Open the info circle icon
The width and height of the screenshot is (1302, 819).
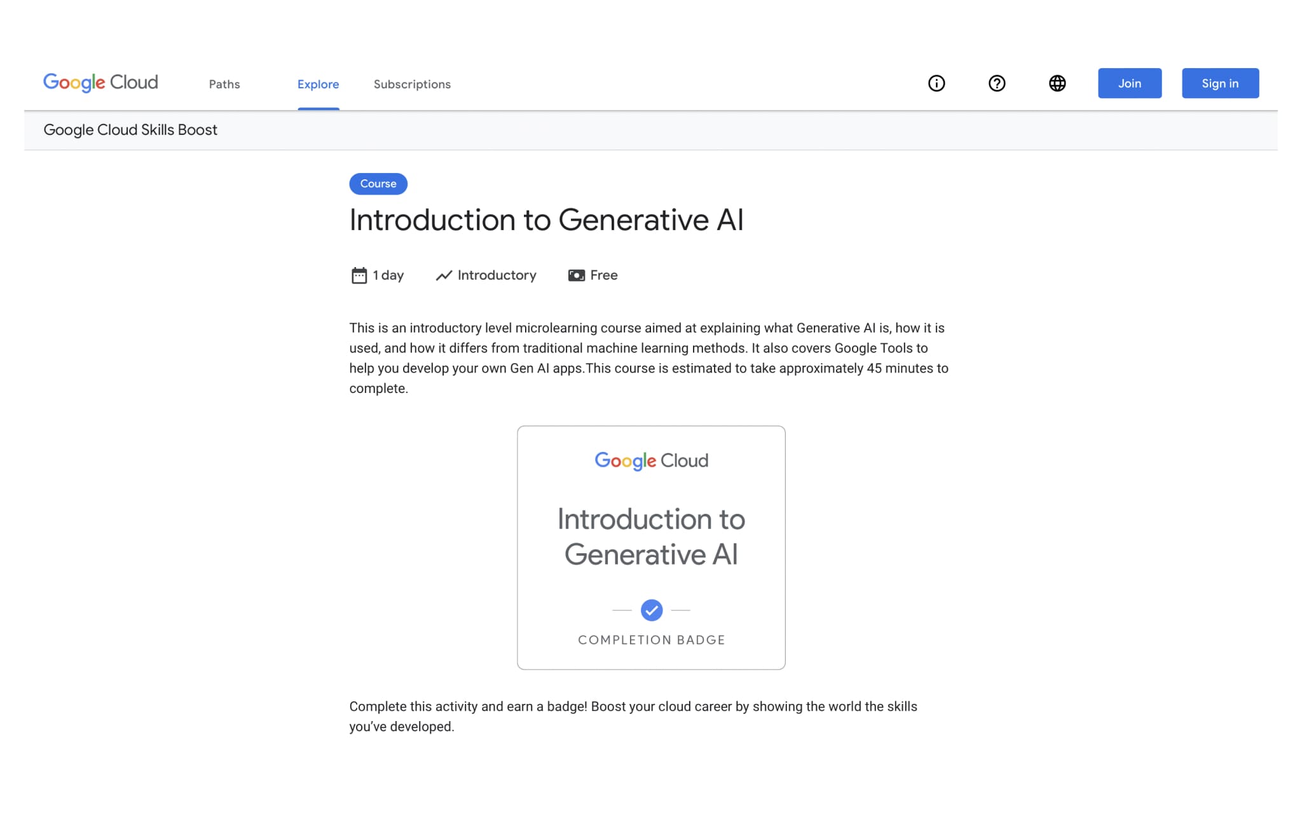tap(936, 83)
